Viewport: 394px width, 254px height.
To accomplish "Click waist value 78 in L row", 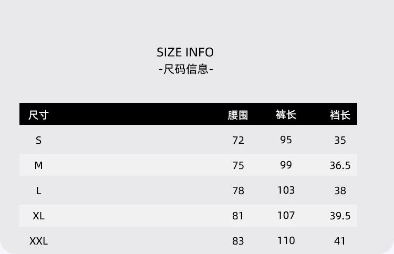I will pos(238,191).
